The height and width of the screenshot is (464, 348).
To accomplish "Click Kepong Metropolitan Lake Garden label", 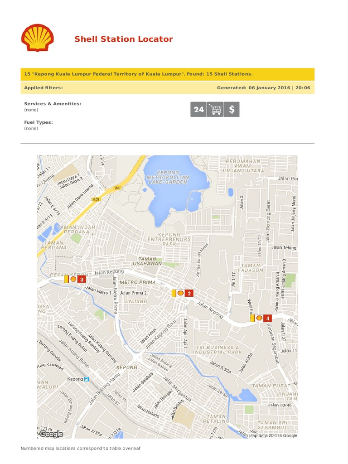I will coord(168,178).
